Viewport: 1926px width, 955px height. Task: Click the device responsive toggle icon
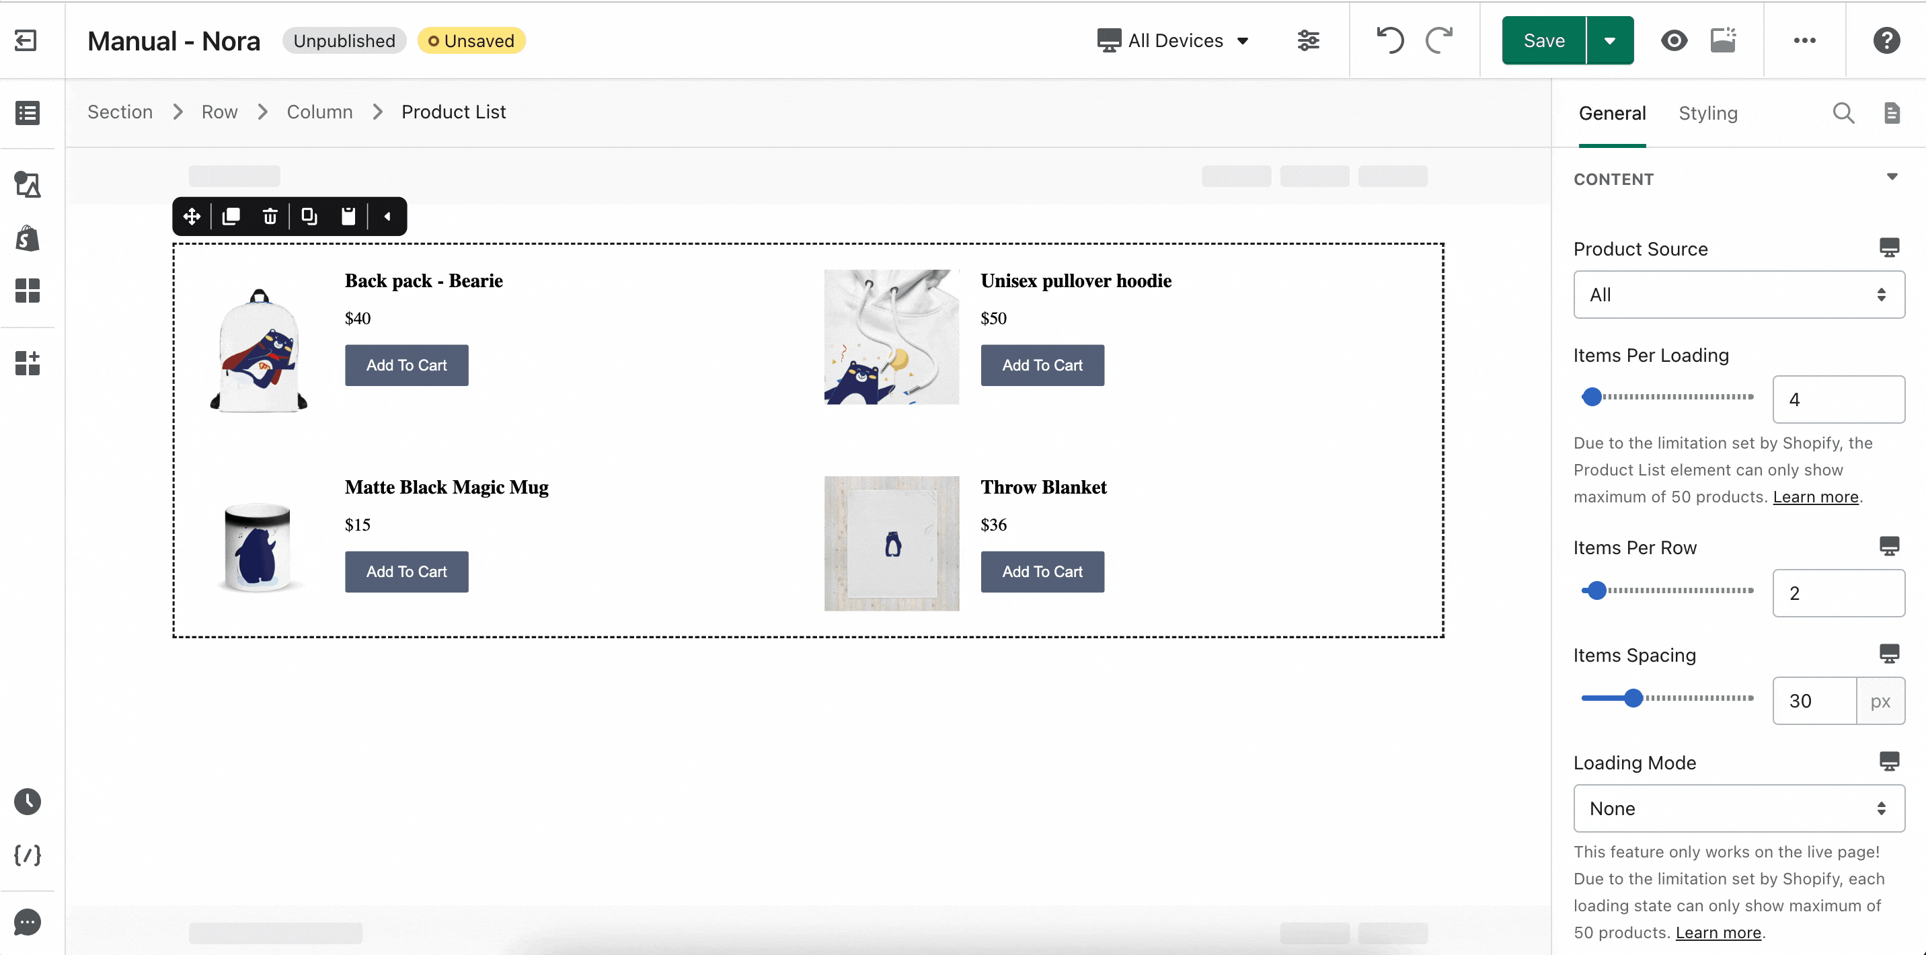(x=1173, y=39)
